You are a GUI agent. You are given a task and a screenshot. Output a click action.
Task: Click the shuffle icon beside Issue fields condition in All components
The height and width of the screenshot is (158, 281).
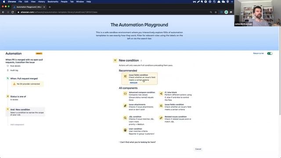(161, 106)
